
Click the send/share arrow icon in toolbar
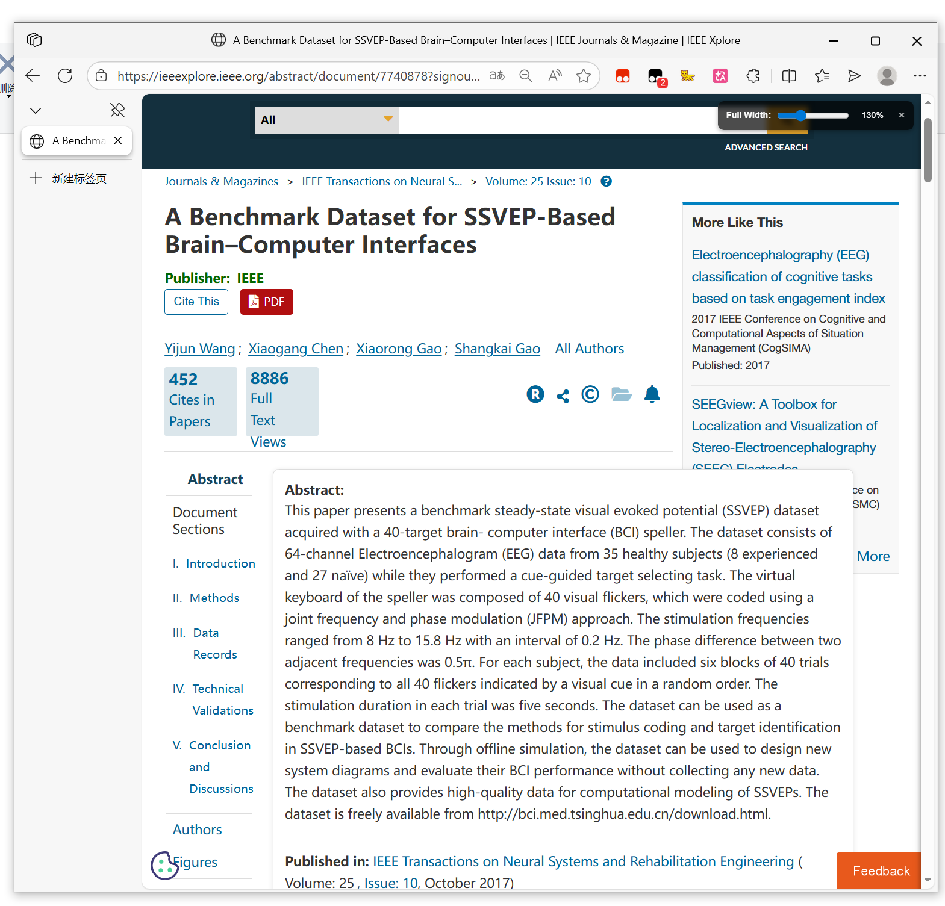point(854,76)
